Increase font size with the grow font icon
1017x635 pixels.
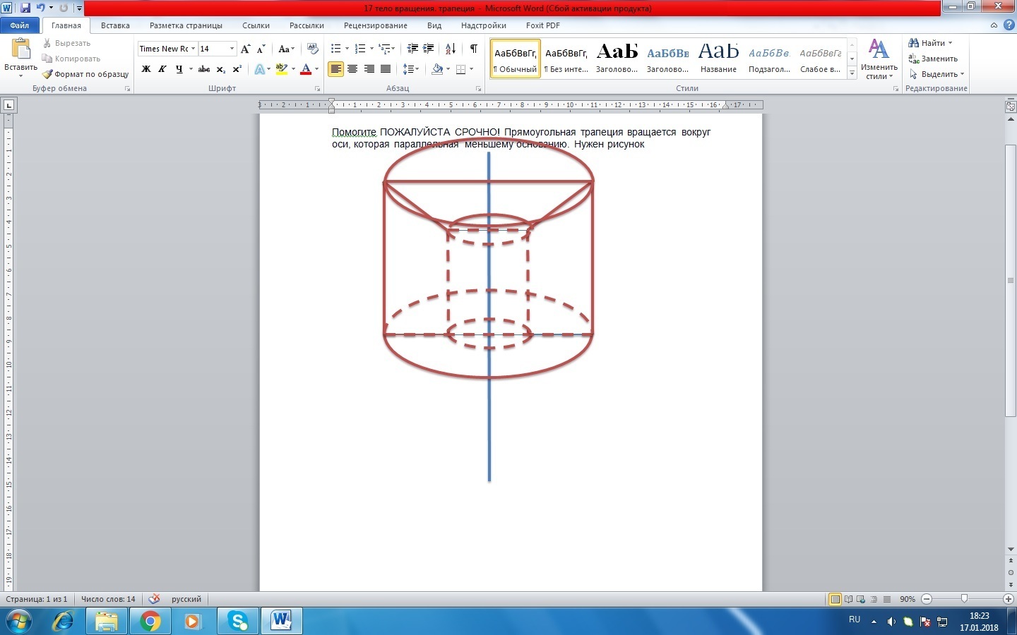coord(245,49)
